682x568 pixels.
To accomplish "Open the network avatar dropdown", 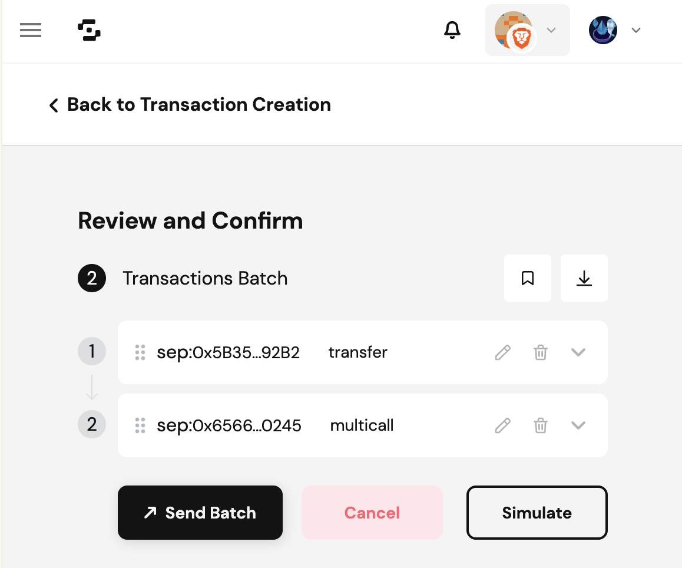I will click(615, 30).
